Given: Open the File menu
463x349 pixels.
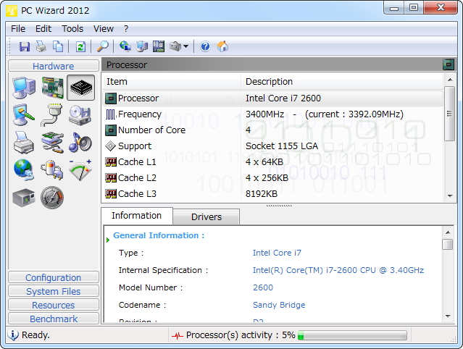Looking at the screenshot, I should point(18,29).
